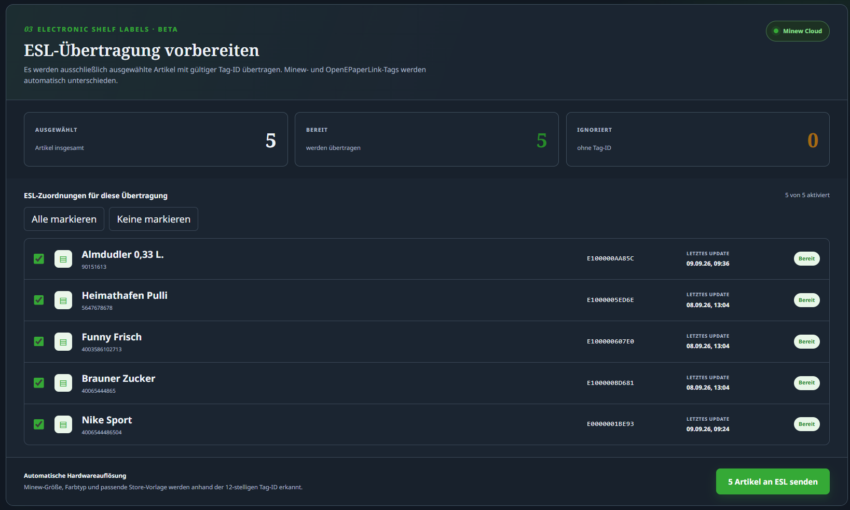Click the article name Heimathafen Pulli

coord(125,295)
